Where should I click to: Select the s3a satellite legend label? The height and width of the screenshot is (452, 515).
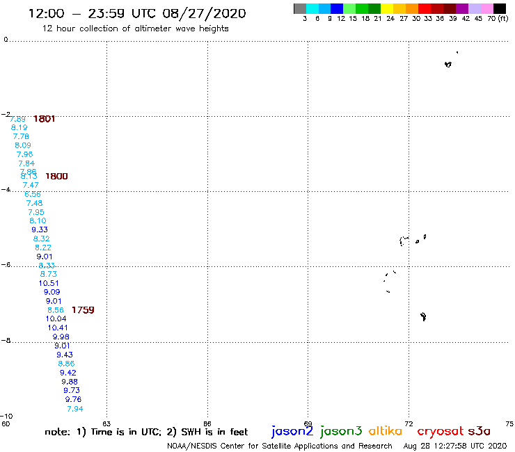[x=480, y=431]
